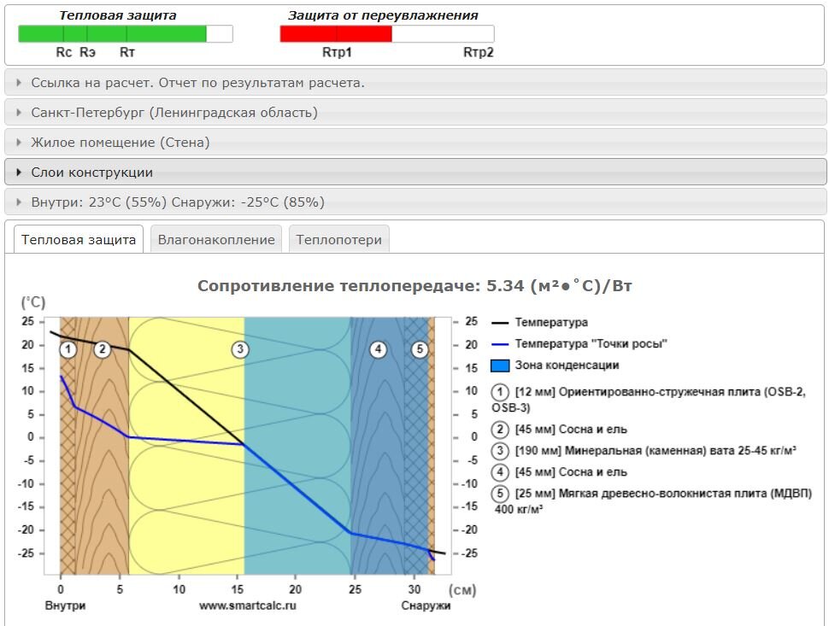Click circled marker 5 on the chart
This screenshot has height=626, width=835.
tap(419, 348)
